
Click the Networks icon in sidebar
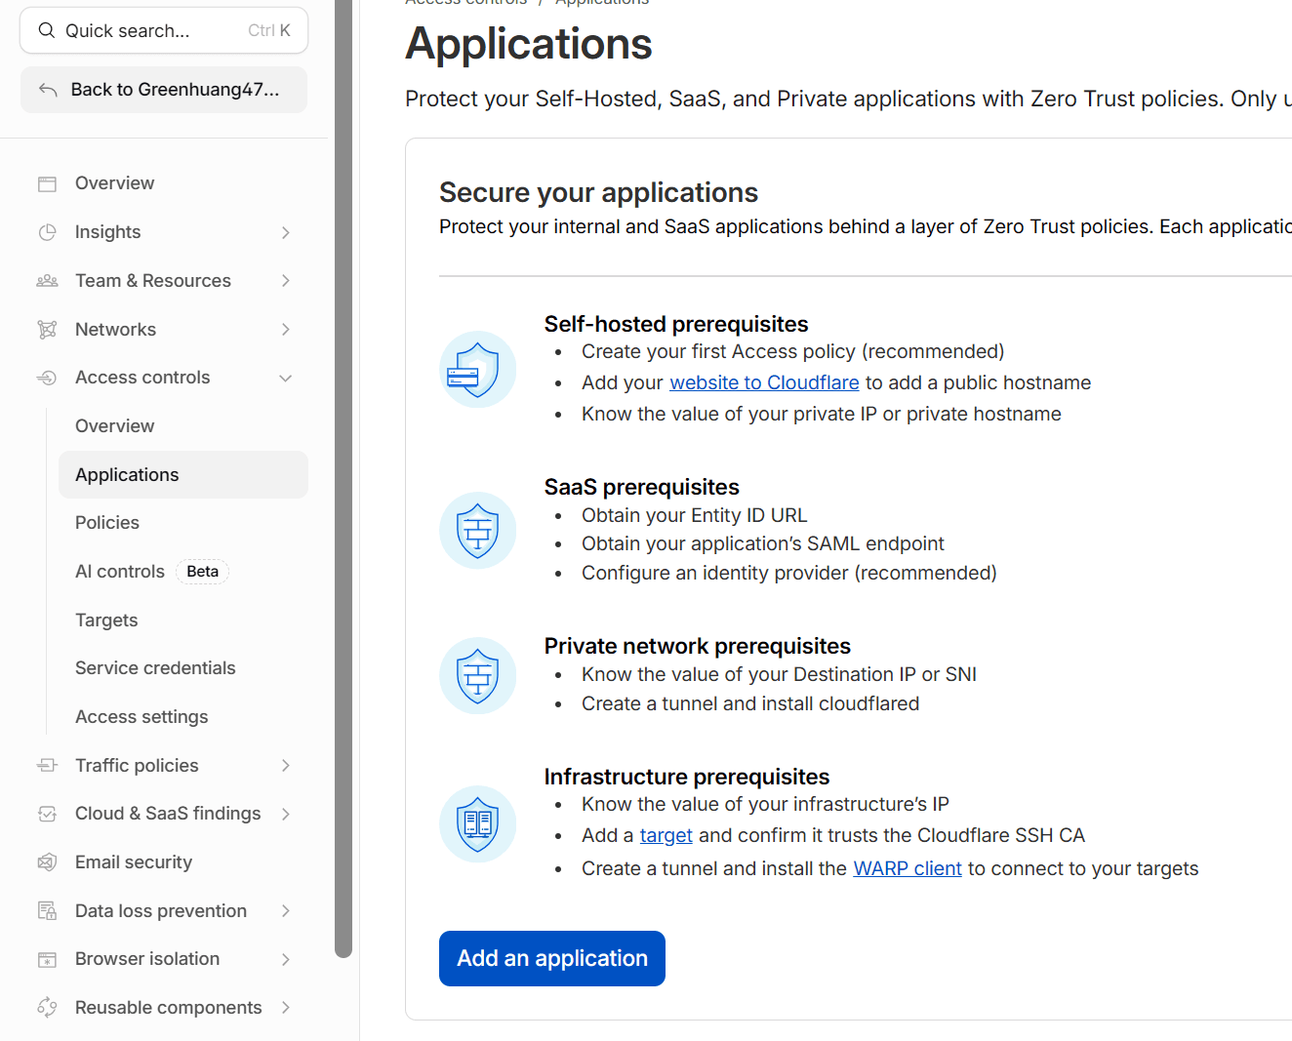coord(47,330)
